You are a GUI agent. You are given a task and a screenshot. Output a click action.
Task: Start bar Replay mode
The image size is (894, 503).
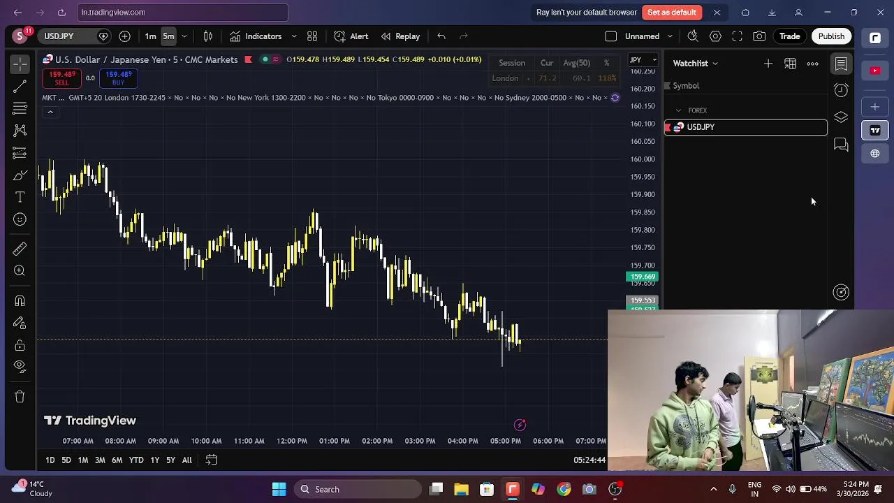400,36
